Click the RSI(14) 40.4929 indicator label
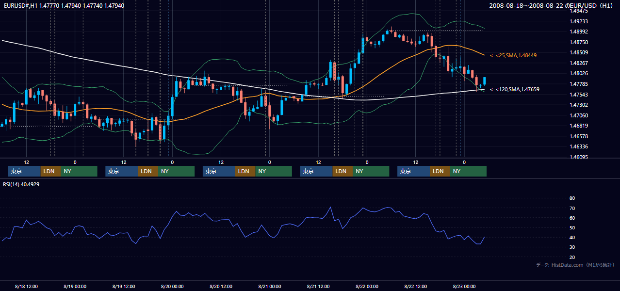Image resolution: width=620 pixels, height=291 pixels. tap(21, 184)
